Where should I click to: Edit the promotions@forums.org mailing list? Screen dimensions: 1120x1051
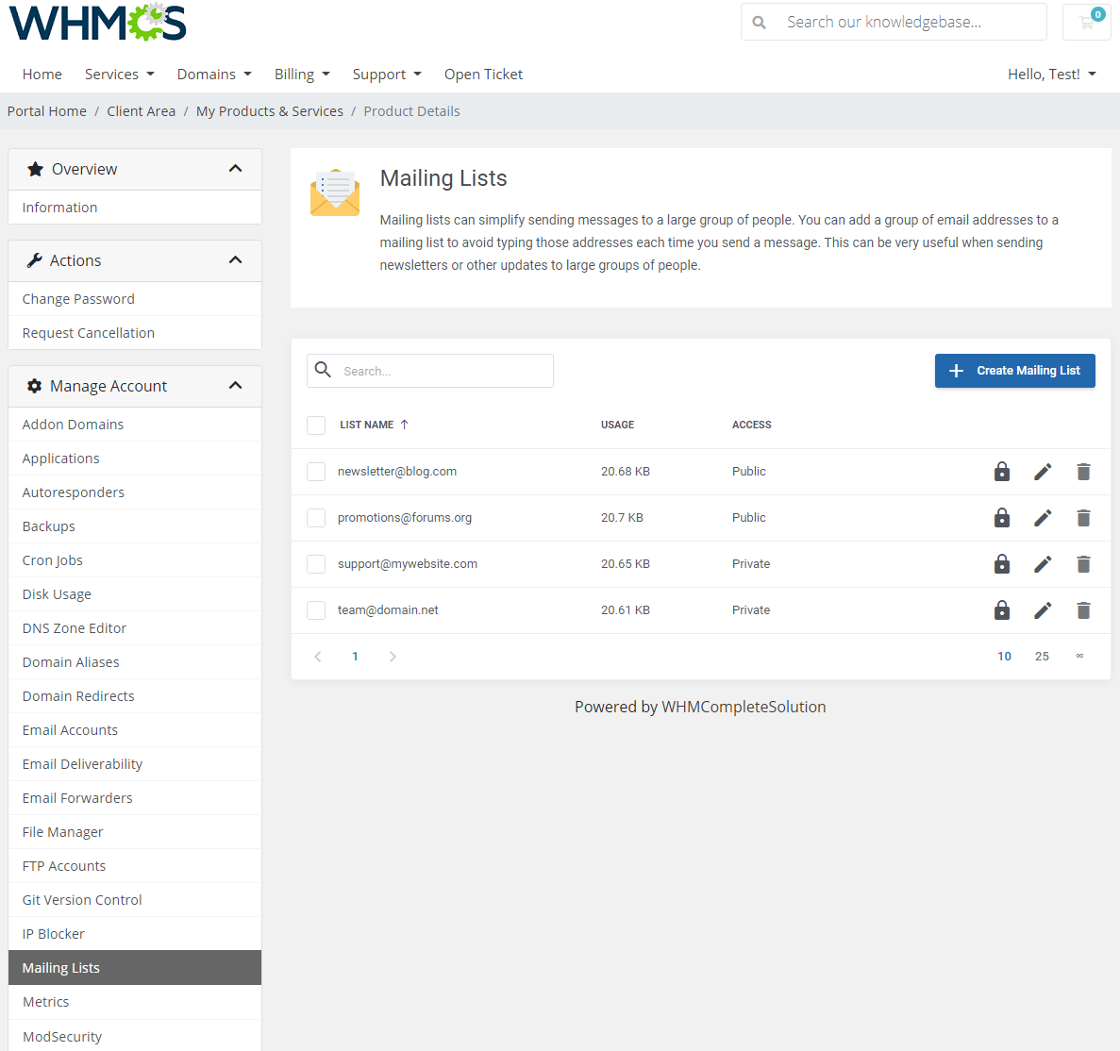[x=1043, y=517]
